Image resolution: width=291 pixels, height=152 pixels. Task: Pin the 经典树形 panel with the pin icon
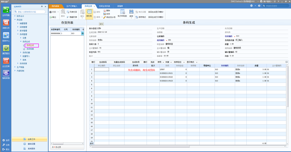click(42, 6)
